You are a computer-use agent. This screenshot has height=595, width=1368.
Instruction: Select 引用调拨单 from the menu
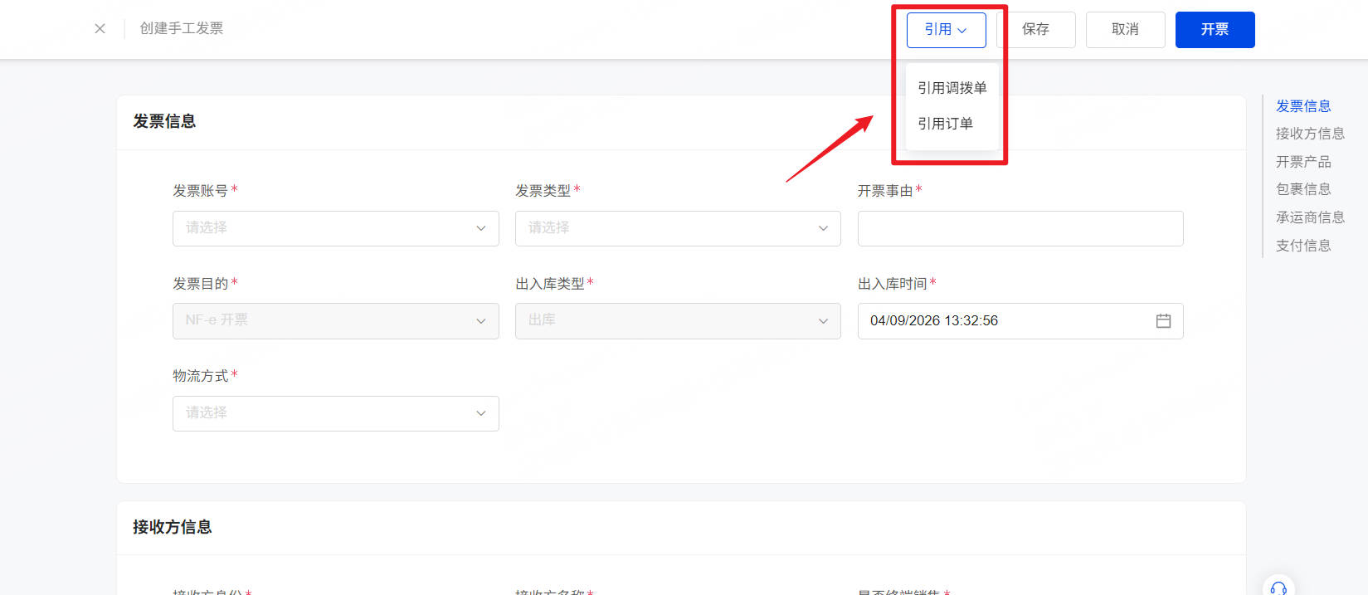pos(952,88)
